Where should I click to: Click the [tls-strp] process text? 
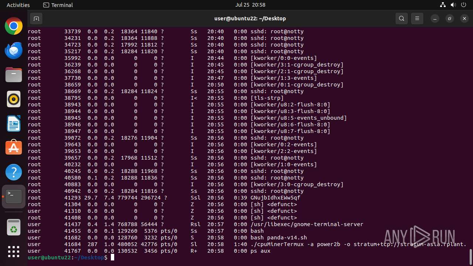267,98
